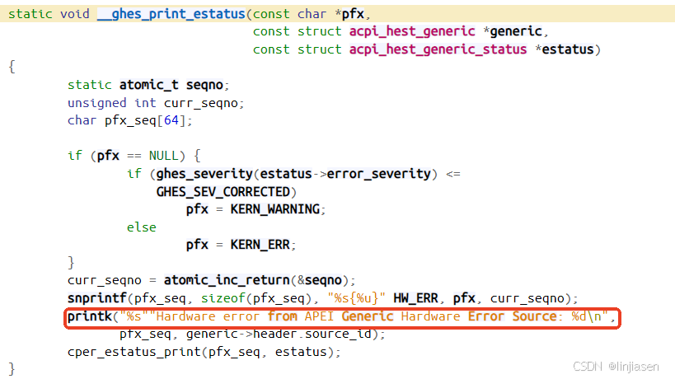Select the '*pfx' parameter in the signature

(349, 14)
